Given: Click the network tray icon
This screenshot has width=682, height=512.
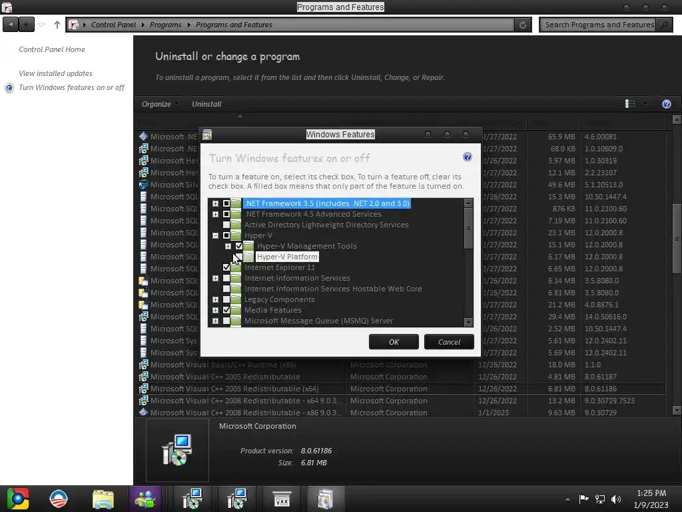Looking at the screenshot, I should pyautogui.click(x=600, y=499).
